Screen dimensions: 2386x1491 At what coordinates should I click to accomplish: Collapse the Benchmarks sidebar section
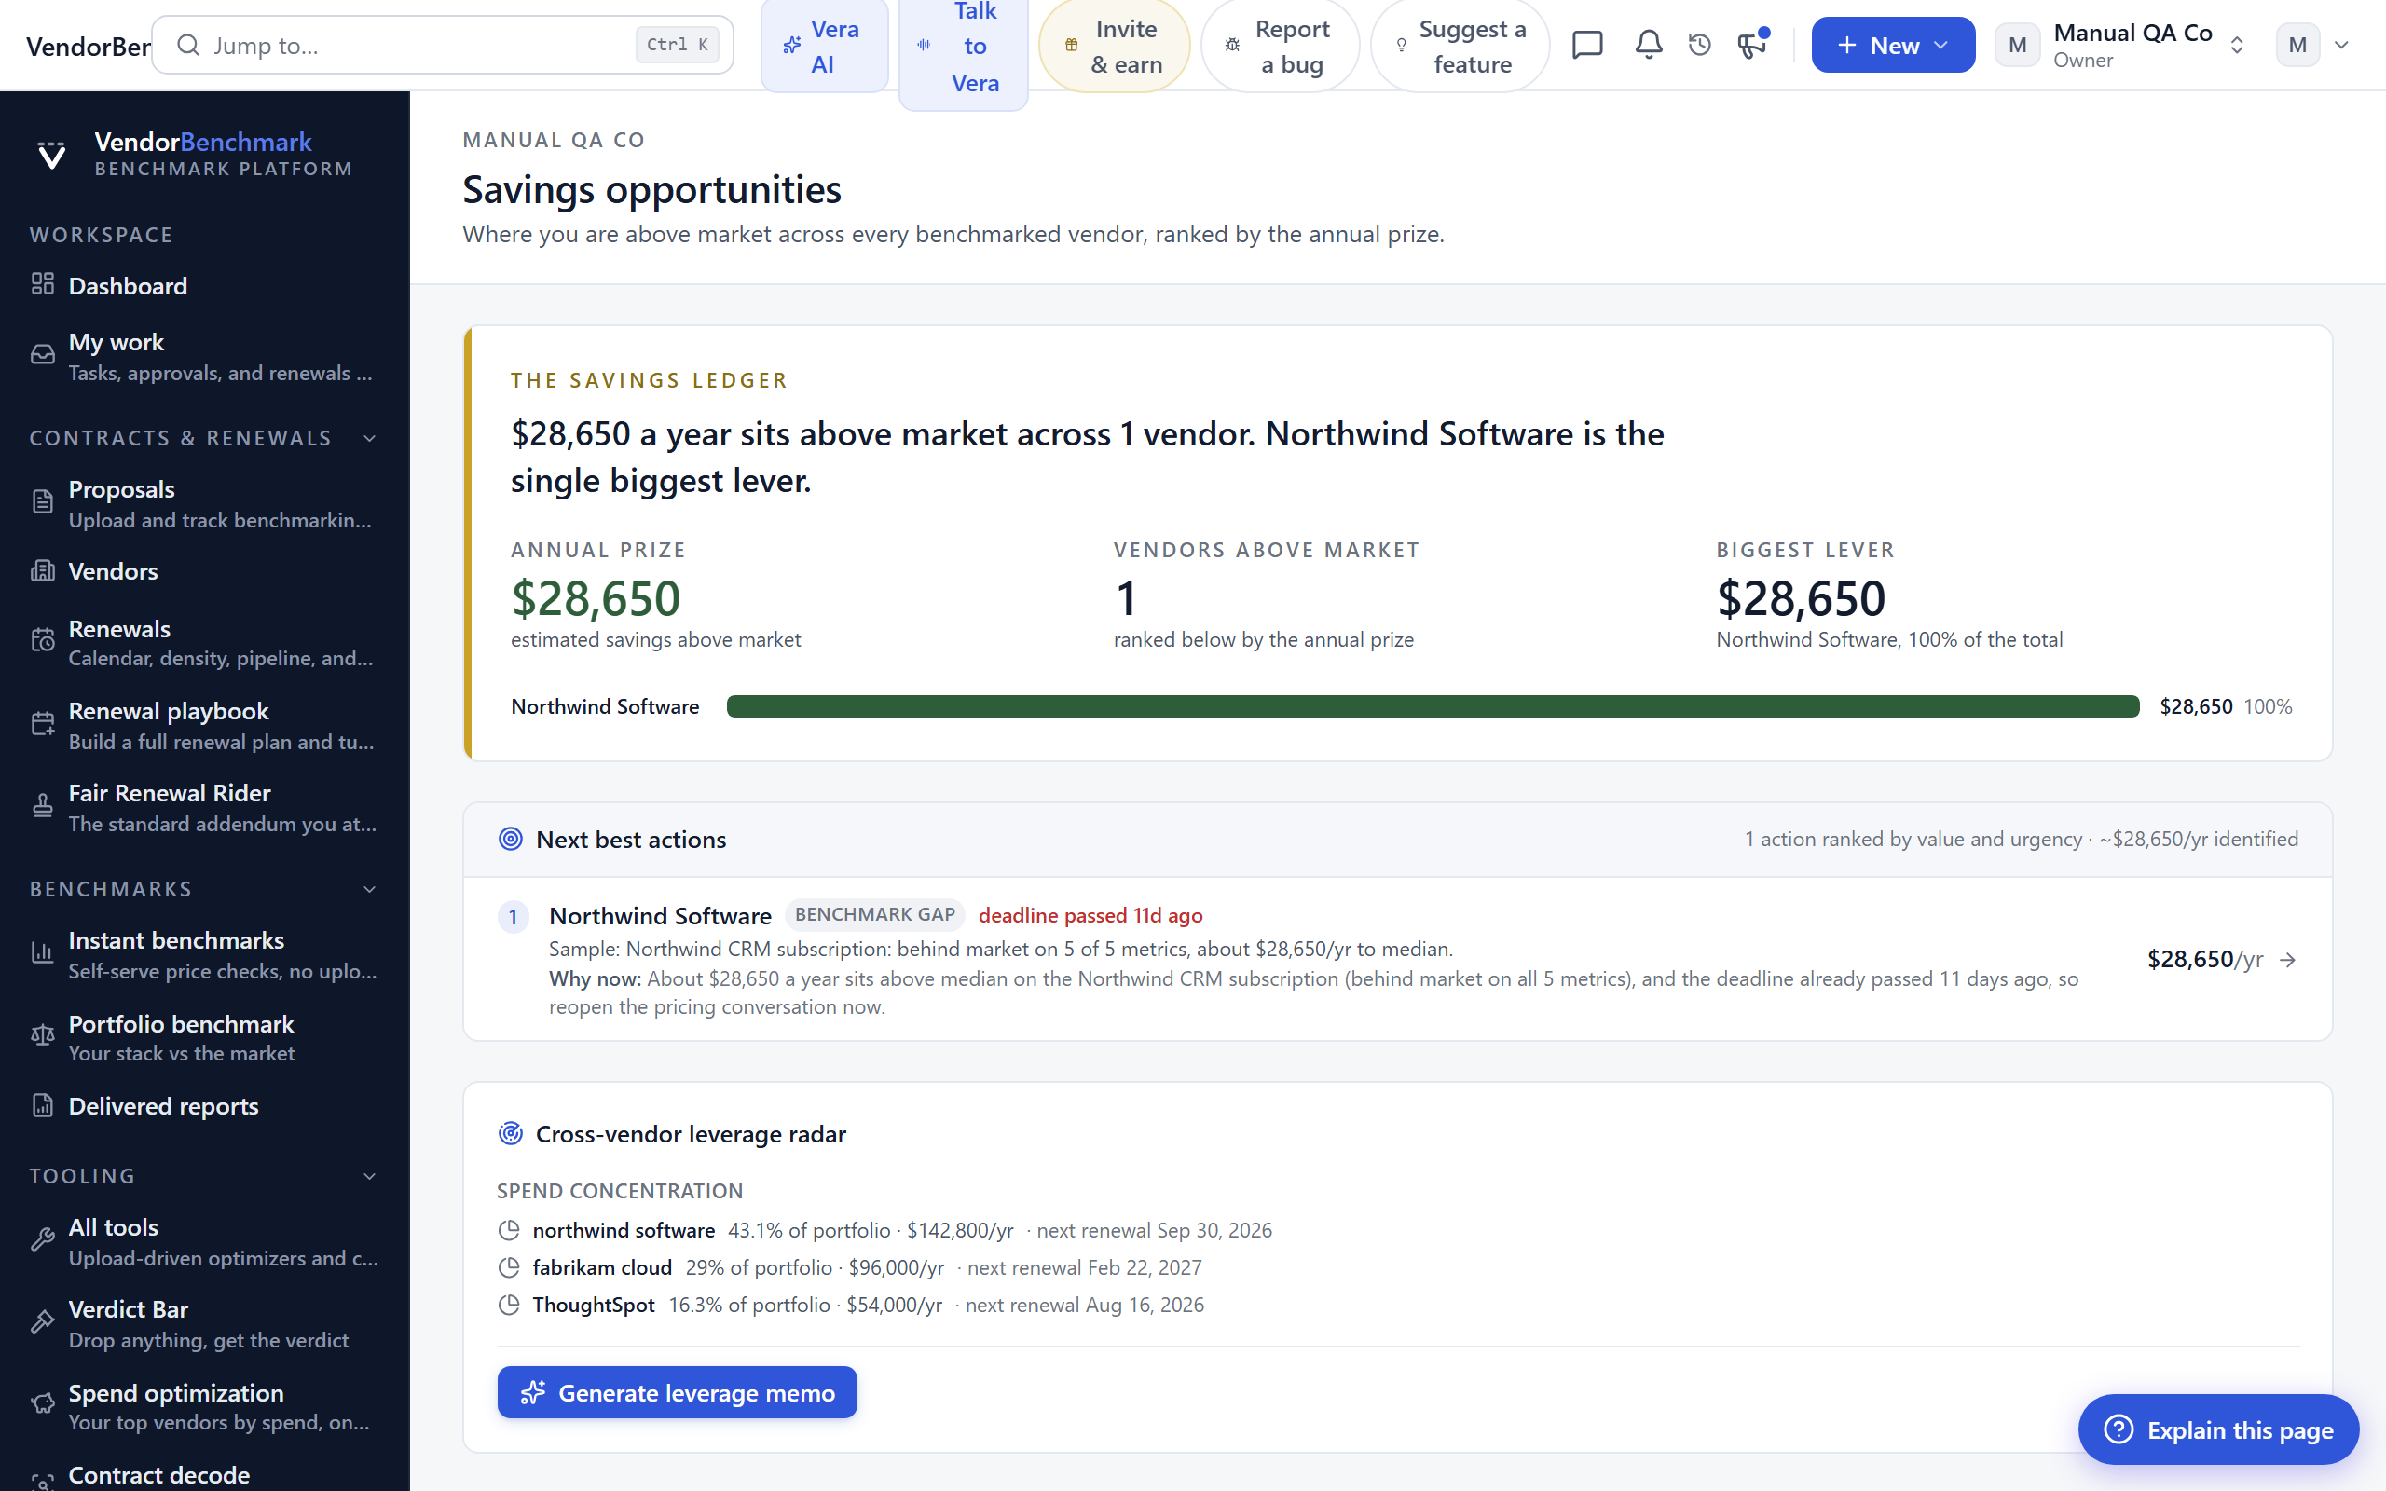point(370,889)
